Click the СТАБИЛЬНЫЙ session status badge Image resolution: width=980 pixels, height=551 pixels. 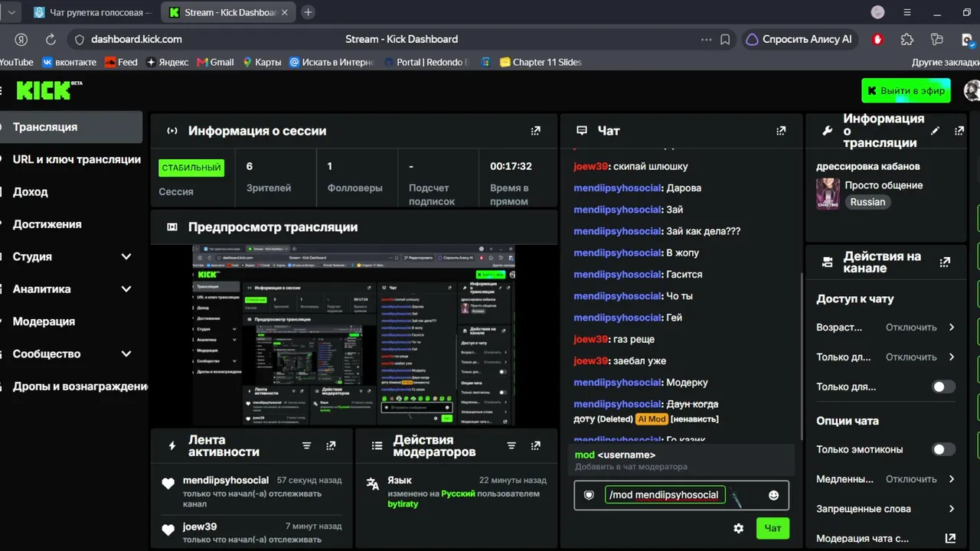pyautogui.click(x=191, y=168)
